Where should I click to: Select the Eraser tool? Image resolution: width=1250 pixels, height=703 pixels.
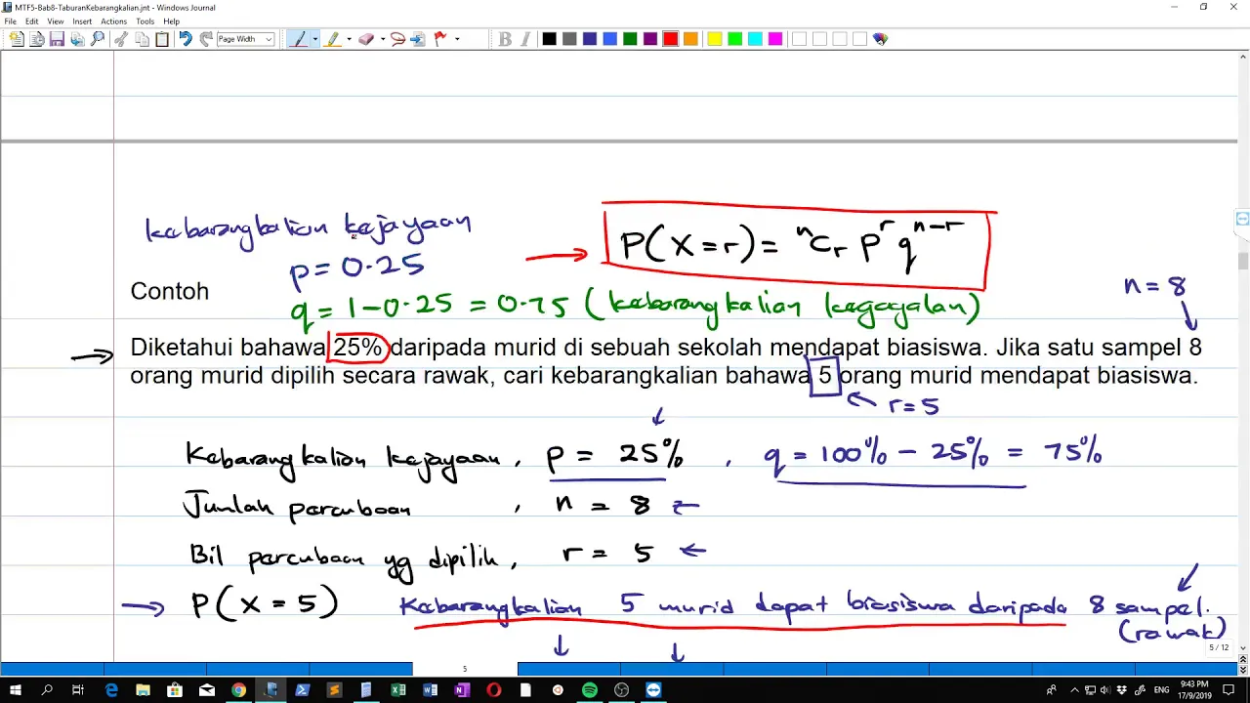(x=367, y=39)
